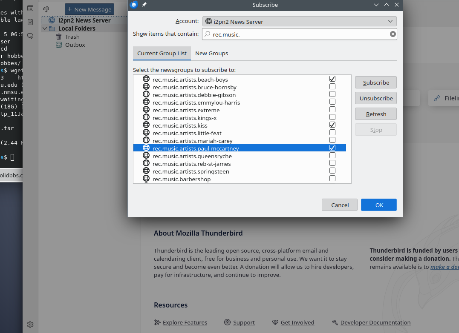Click the globe icon for rec.music.artists.extreme
Viewport: 459px width, 333px height.
tap(146, 110)
